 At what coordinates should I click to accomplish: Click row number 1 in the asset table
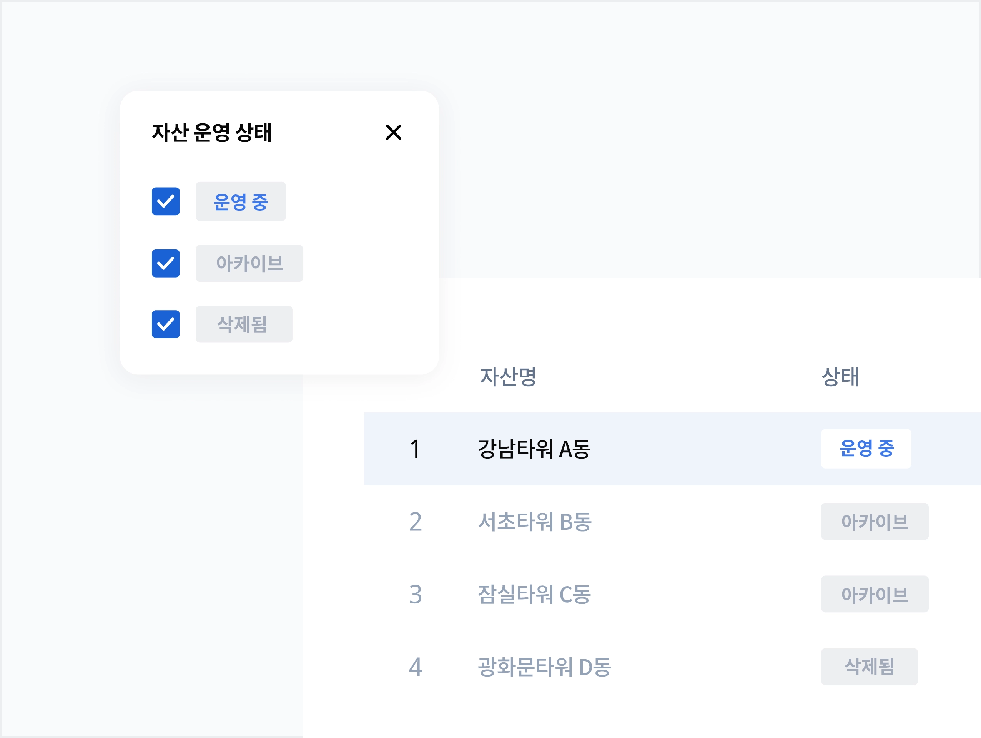click(x=415, y=449)
